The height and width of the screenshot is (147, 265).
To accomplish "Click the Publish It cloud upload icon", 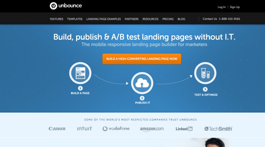I will (x=142, y=83).
